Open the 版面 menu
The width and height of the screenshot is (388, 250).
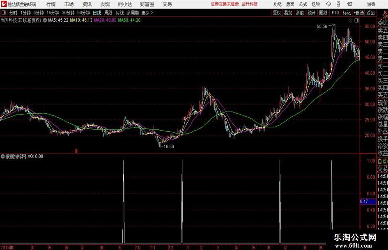(290, 4)
